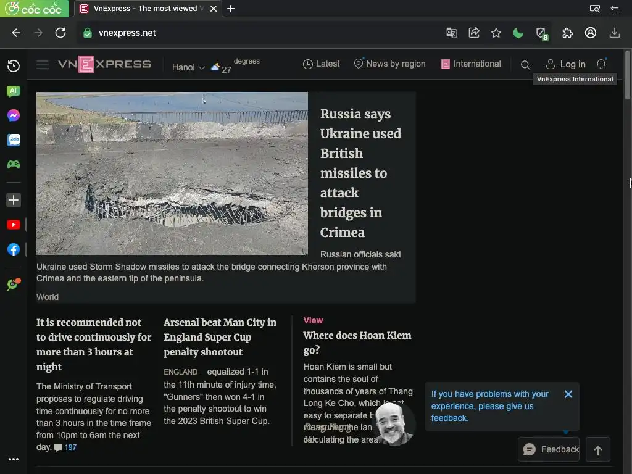Open the AI chat sidebar icon

point(14,91)
